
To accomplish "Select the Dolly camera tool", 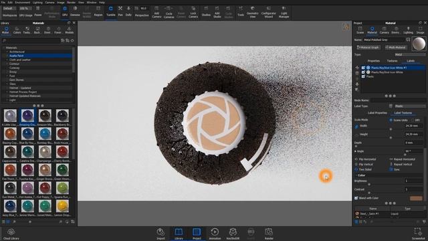I will click(x=128, y=11).
